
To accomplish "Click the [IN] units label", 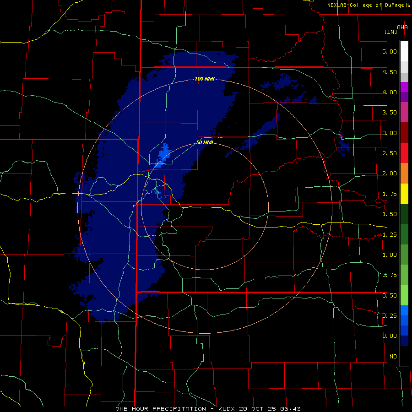I will pyautogui.click(x=391, y=32).
